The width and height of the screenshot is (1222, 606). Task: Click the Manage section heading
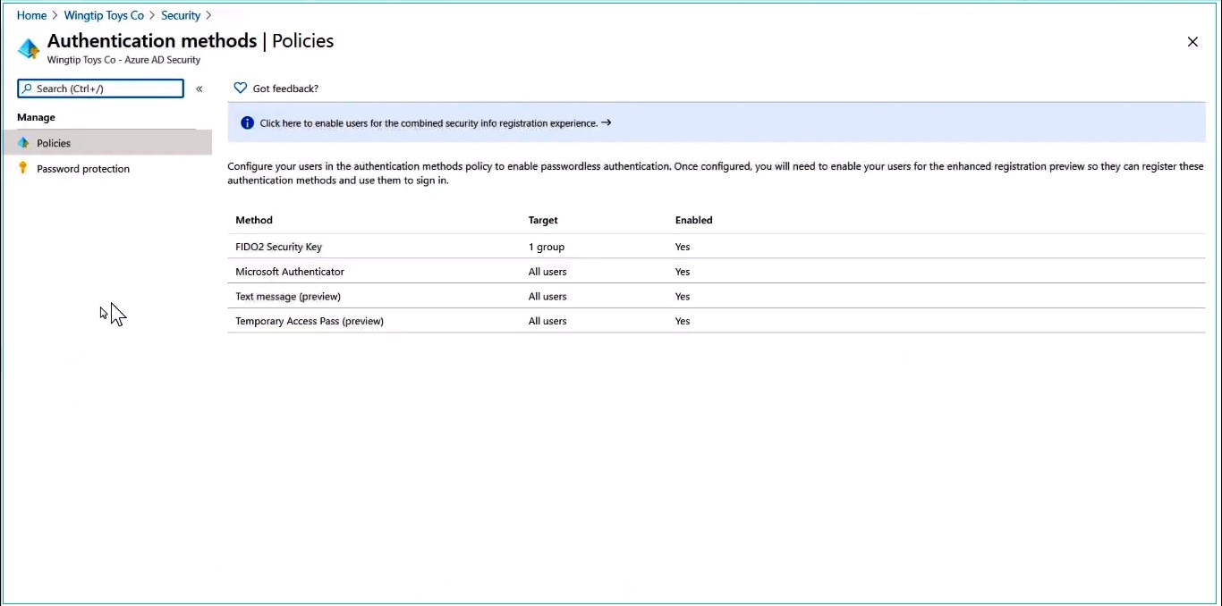coord(36,117)
